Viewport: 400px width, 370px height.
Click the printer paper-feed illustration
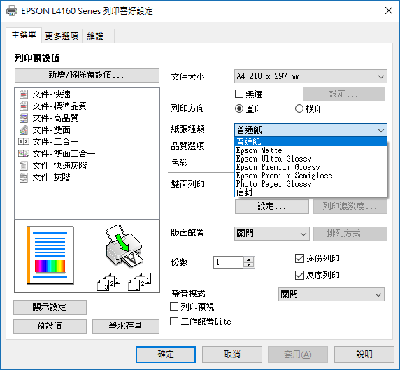point(124,246)
